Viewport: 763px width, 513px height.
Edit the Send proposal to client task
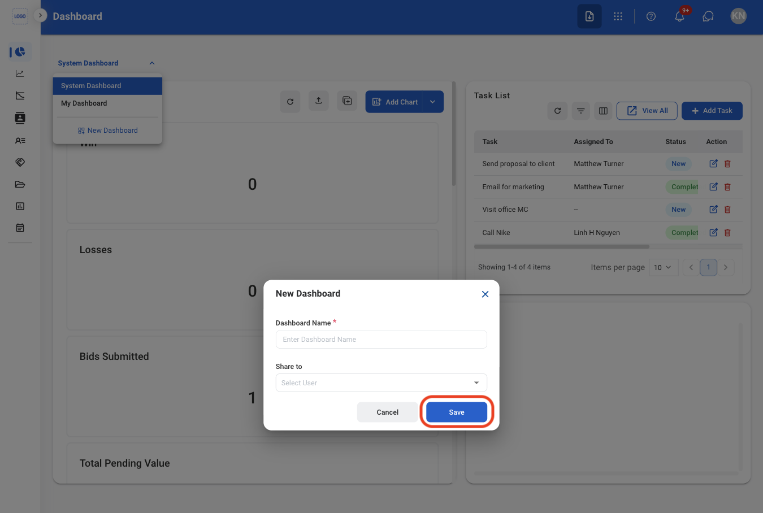713,164
